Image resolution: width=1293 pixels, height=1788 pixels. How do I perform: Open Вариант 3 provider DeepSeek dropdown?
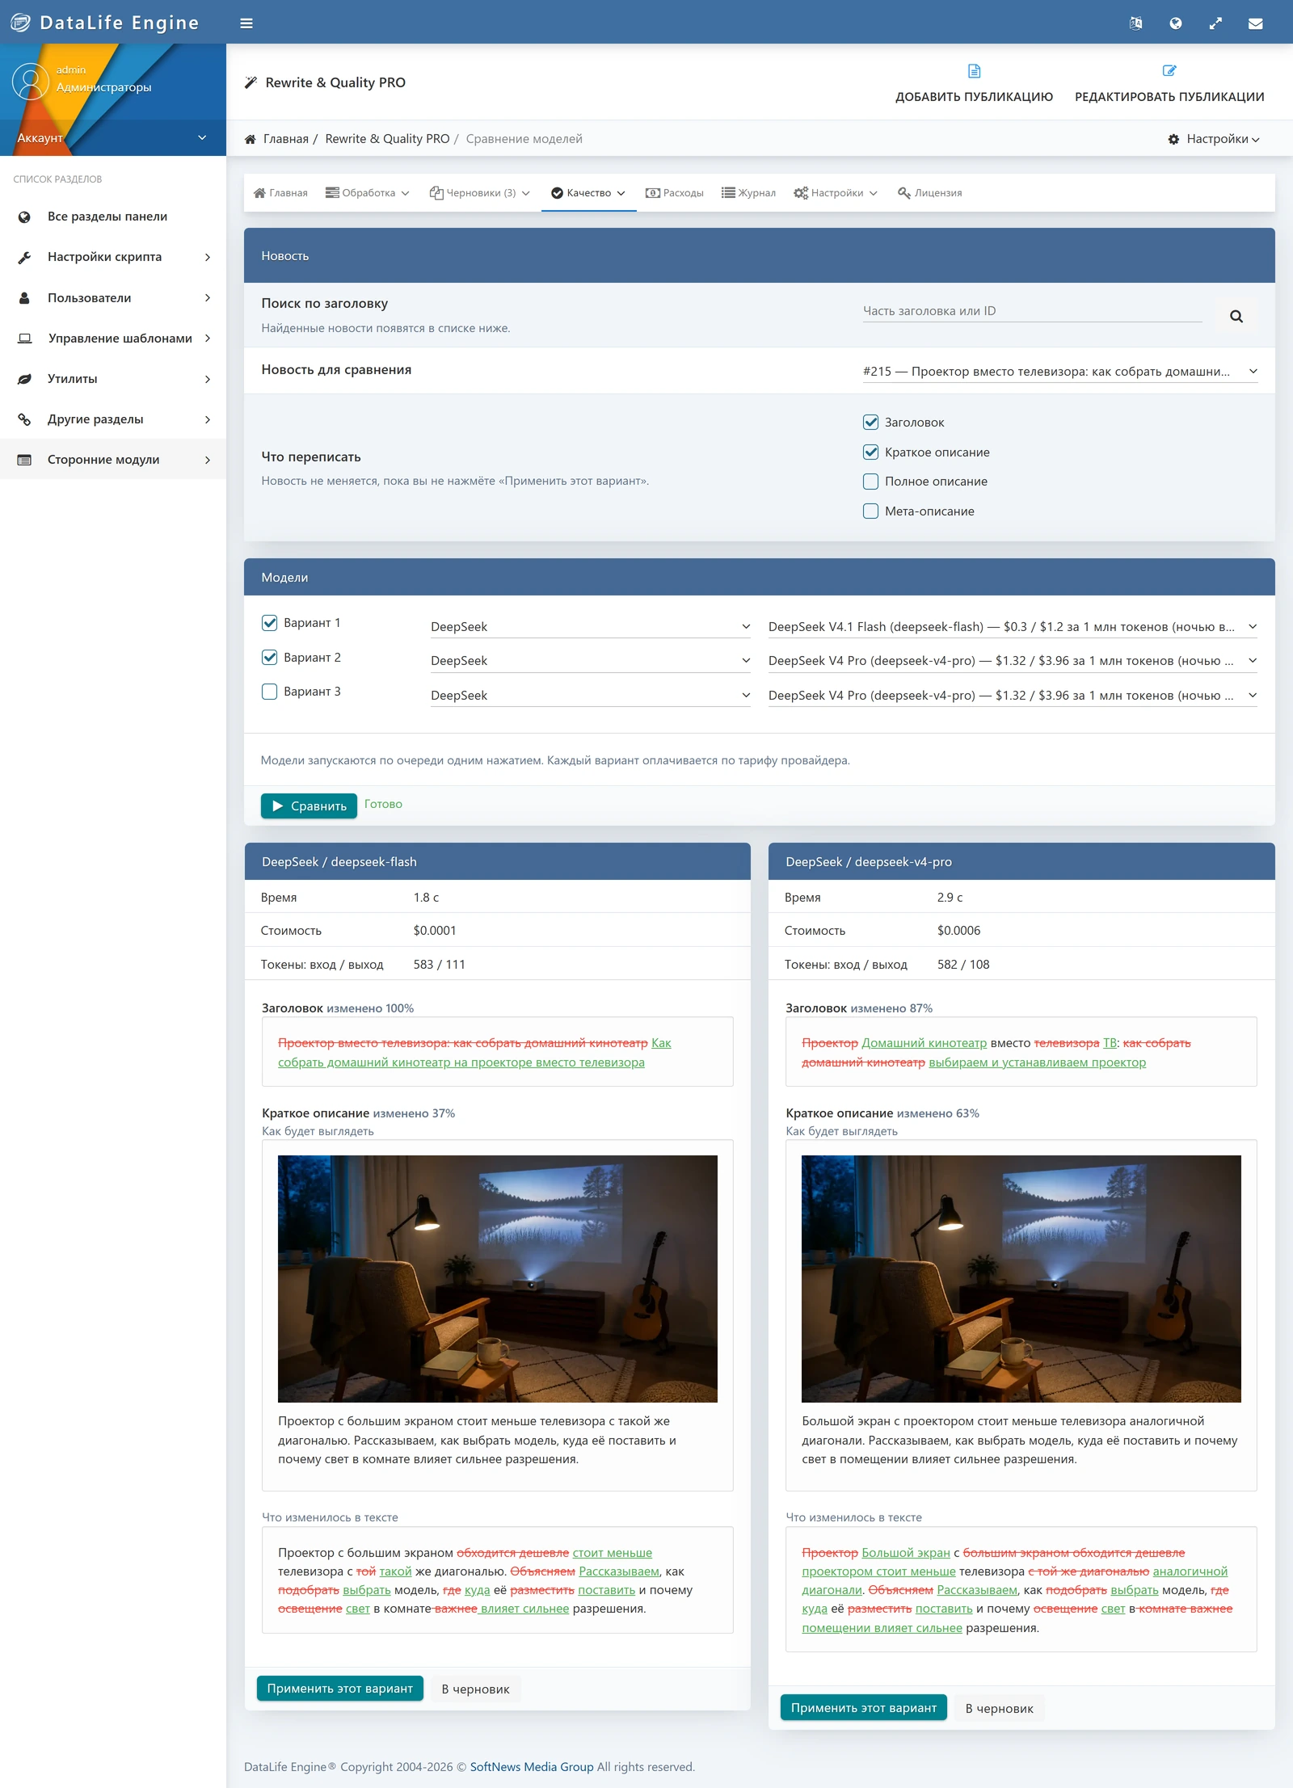click(590, 696)
